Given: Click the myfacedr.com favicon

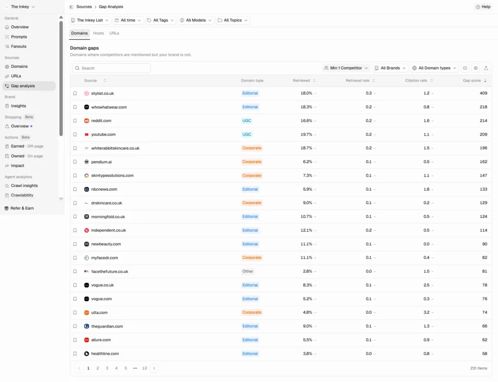Looking at the screenshot, I should pos(87,258).
